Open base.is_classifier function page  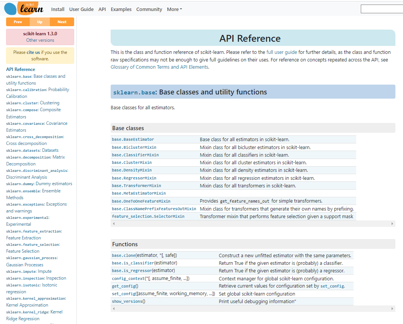coord(133,263)
